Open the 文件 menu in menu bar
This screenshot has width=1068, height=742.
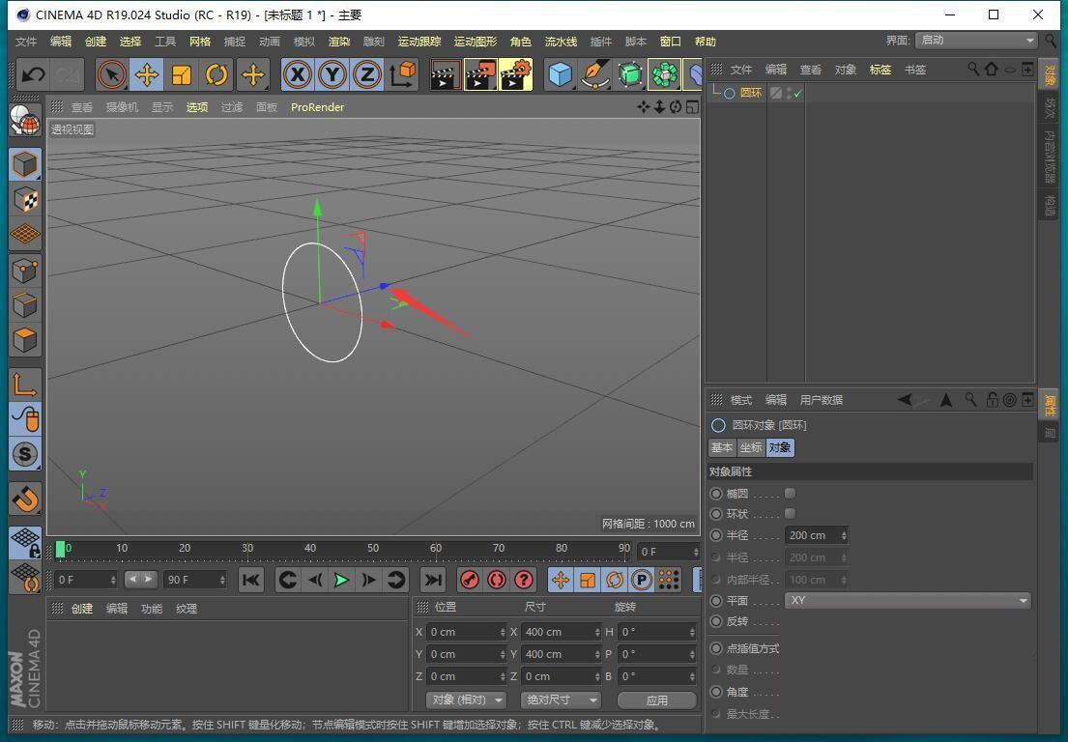coord(26,42)
